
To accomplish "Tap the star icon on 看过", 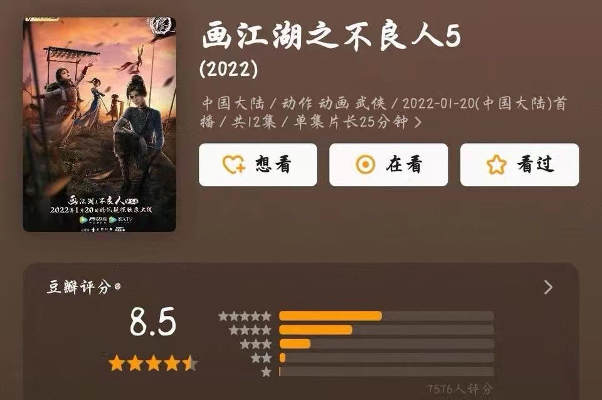I will [x=497, y=165].
